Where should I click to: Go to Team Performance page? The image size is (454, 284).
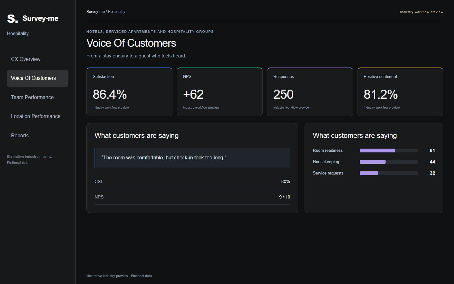pyautogui.click(x=38, y=98)
